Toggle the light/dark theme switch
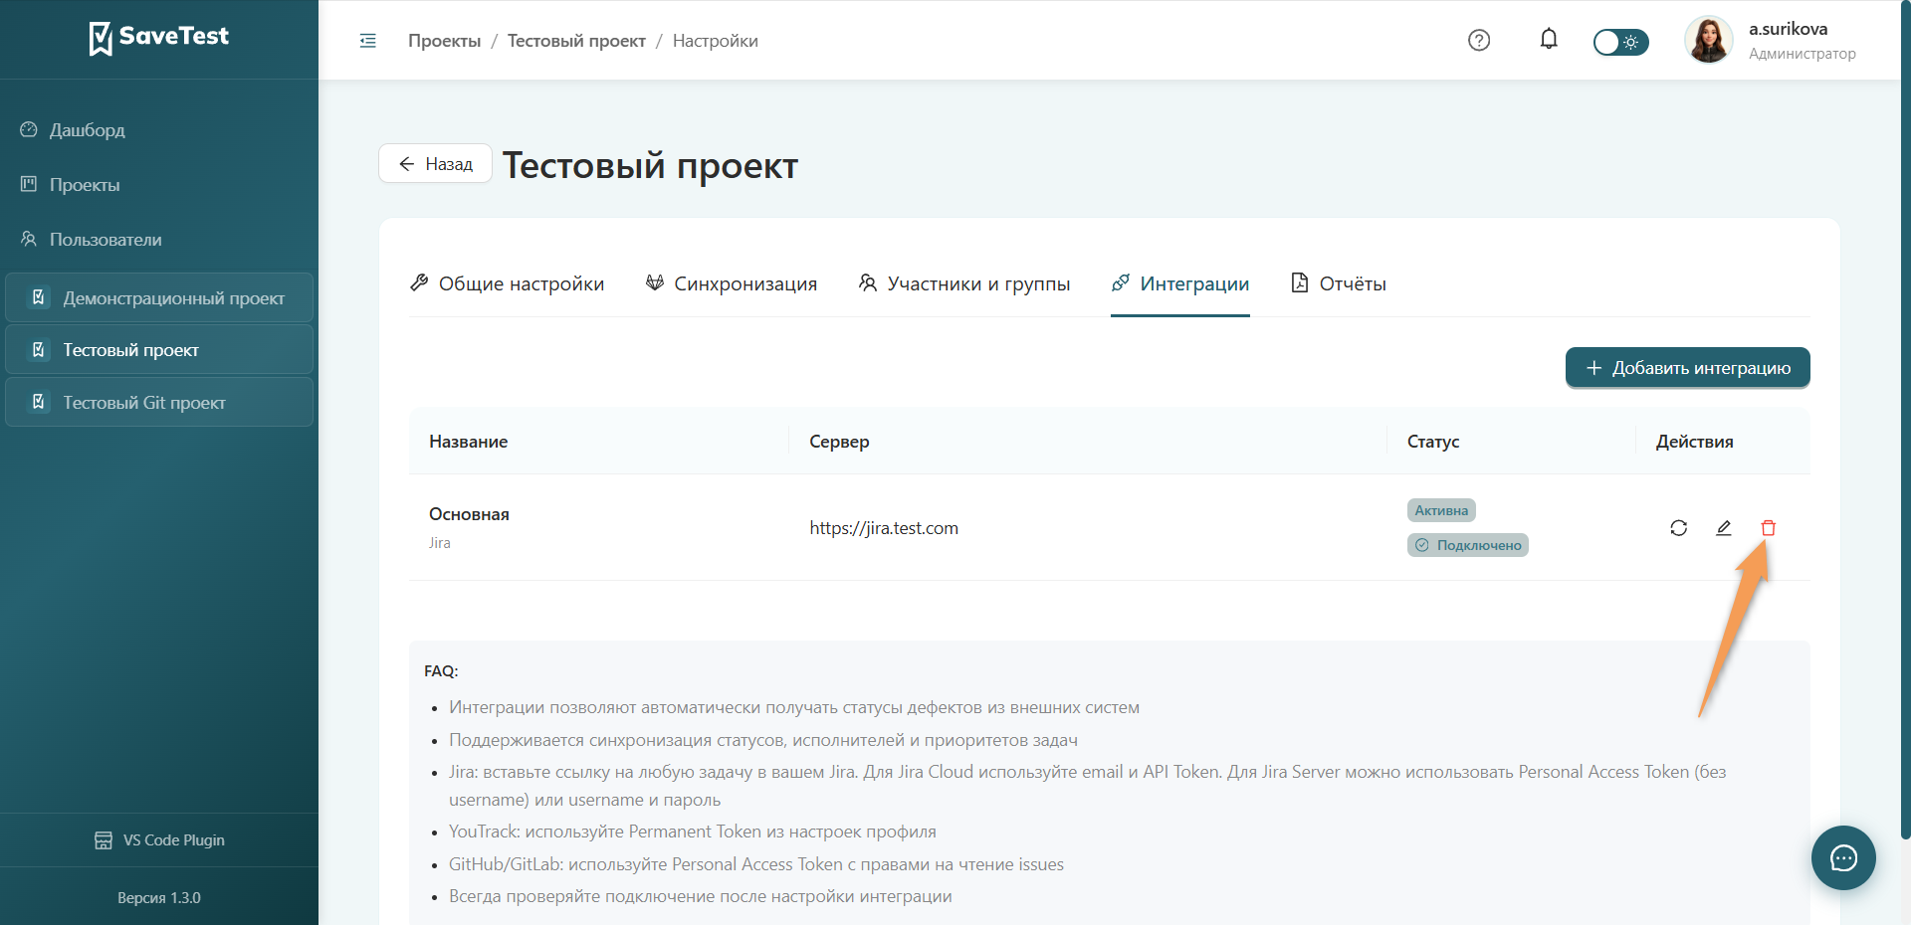The height and width of the screenshot is (925, 1911). pyautogui.click(x=1620, y=42)
